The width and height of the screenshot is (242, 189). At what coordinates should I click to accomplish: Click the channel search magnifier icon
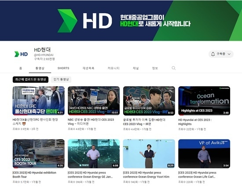(174, 68)
